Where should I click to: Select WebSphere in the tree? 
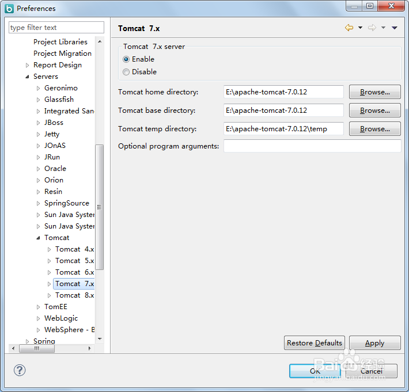69,330
